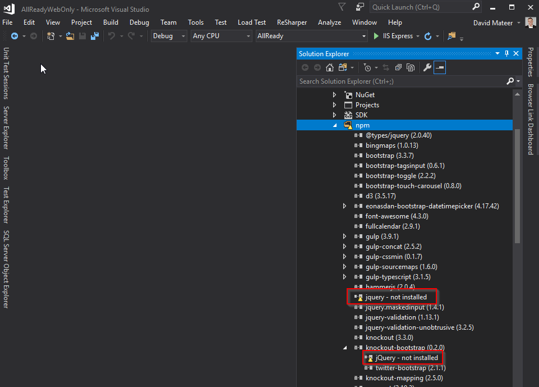The image size is (539, 387).
Task: Open the AllReady startup project dropdown
Action: point(311,36)
